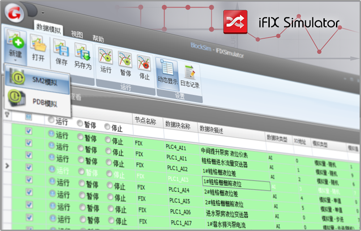Start simulation with 运行 ribbon icon
This screenshot has height=231, width=361.
(x=106, y=56)
